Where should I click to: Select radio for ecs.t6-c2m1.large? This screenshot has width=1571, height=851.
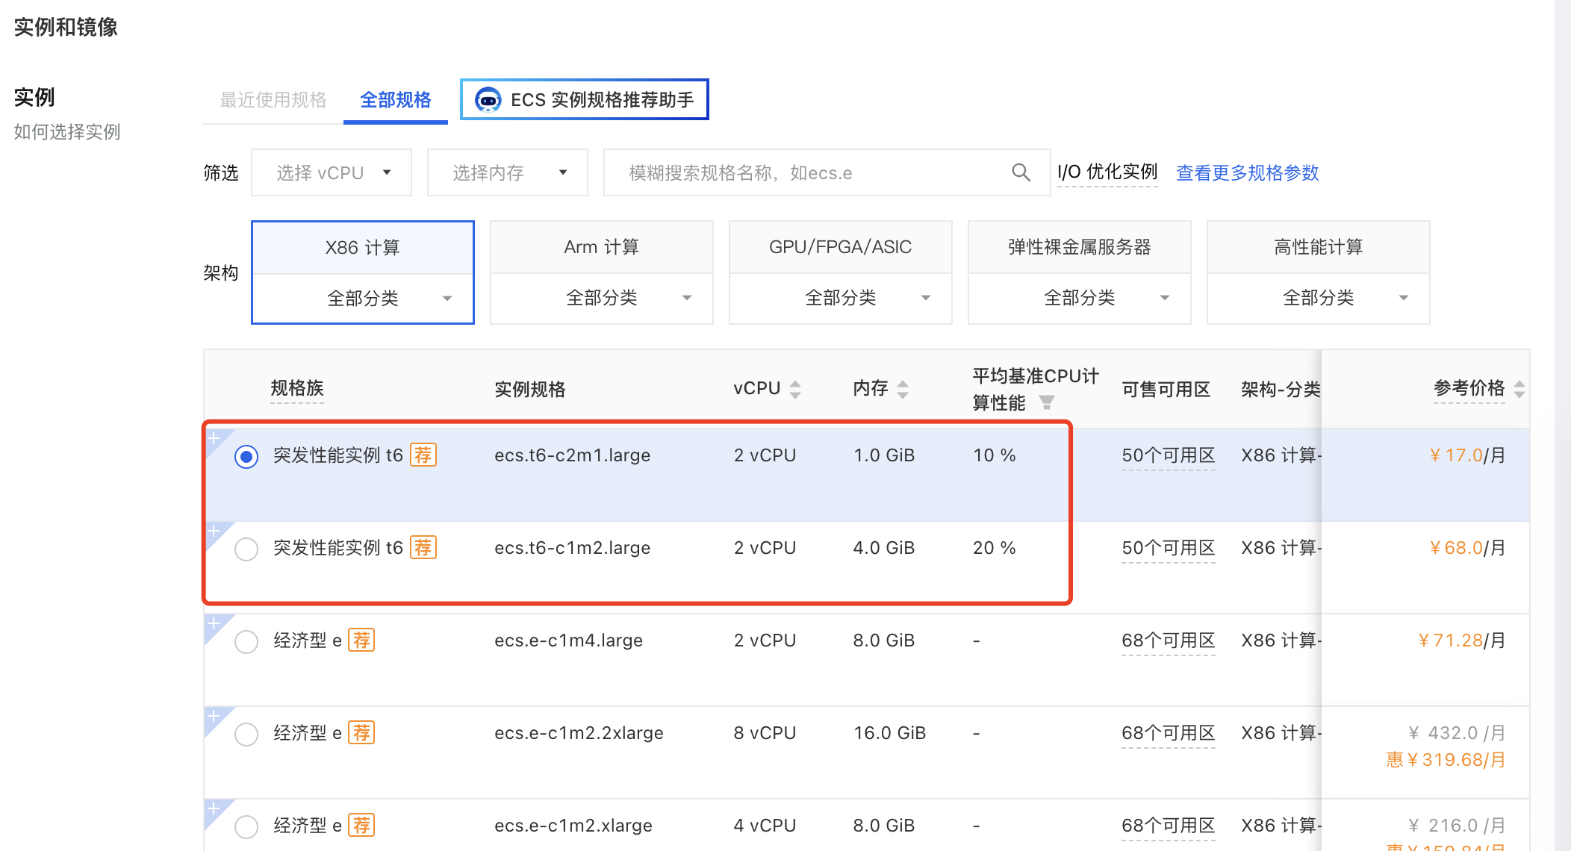[246, 456]
